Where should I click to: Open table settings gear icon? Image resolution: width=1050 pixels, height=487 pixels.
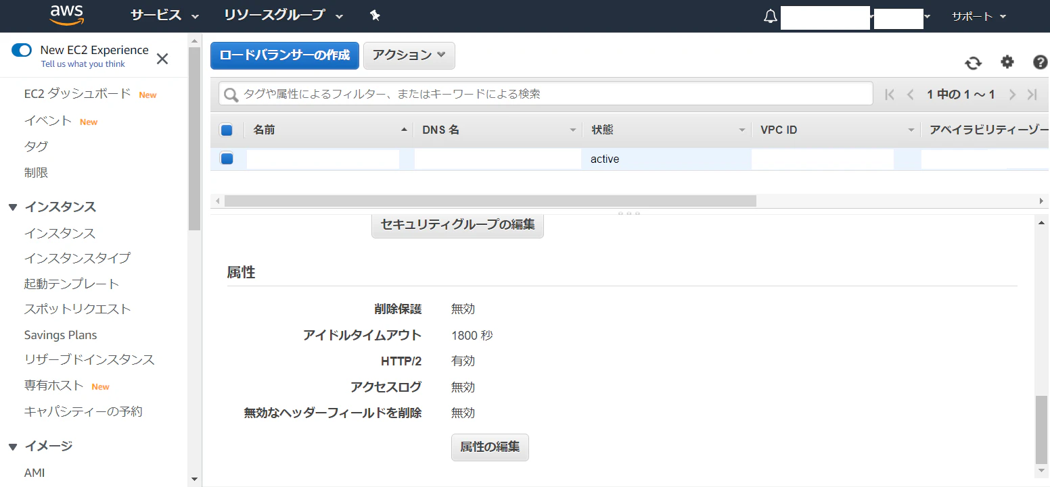[x=1007, y=62]
